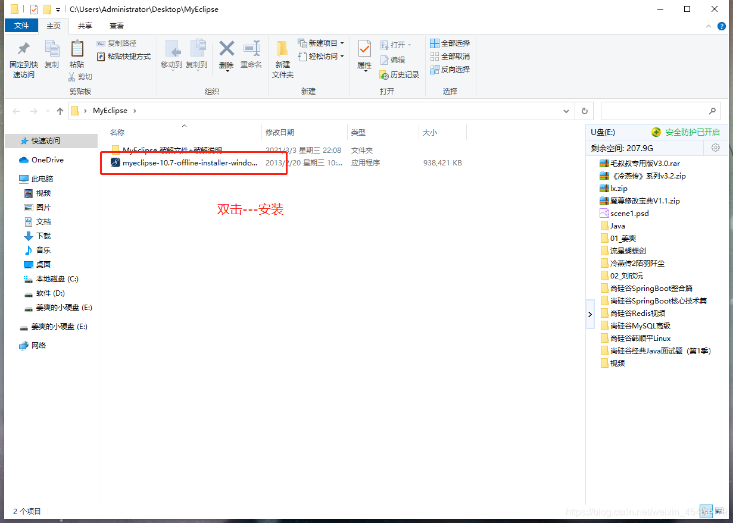Switch to details view icon in status bar

[x=706, y=511]
